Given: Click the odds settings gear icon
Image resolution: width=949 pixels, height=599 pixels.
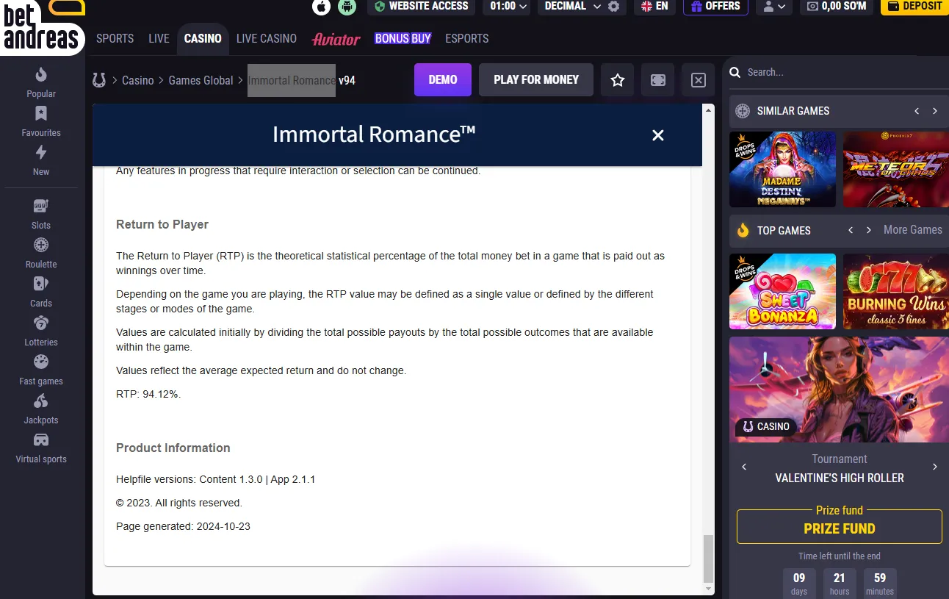Looking at the screenshot, I should point(613,7).
